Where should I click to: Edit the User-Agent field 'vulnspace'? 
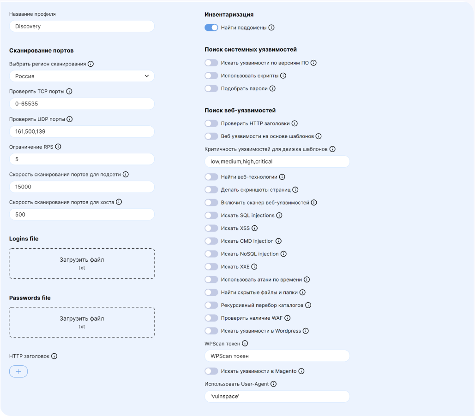(x=277, y=397)
